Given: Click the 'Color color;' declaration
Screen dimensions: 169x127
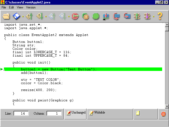Looking at the screenshot, I should pos(25,49).
